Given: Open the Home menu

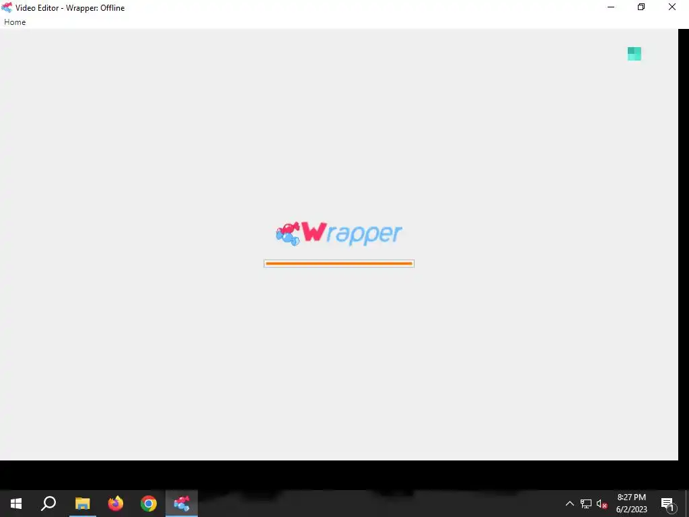Looking at the screenshot, I should coord(15,22).
